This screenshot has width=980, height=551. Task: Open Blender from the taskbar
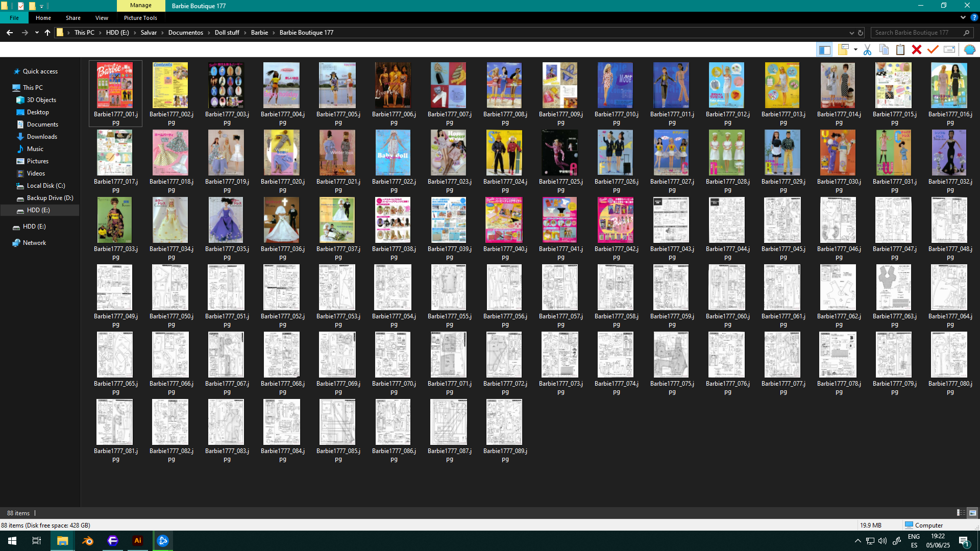coord(88,541)
